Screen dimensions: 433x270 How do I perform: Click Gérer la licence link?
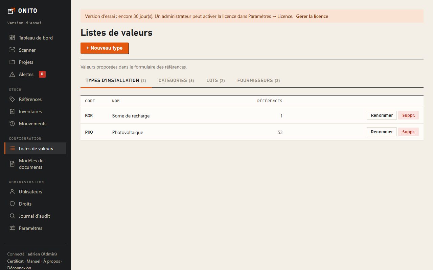(x=312, y=16)
